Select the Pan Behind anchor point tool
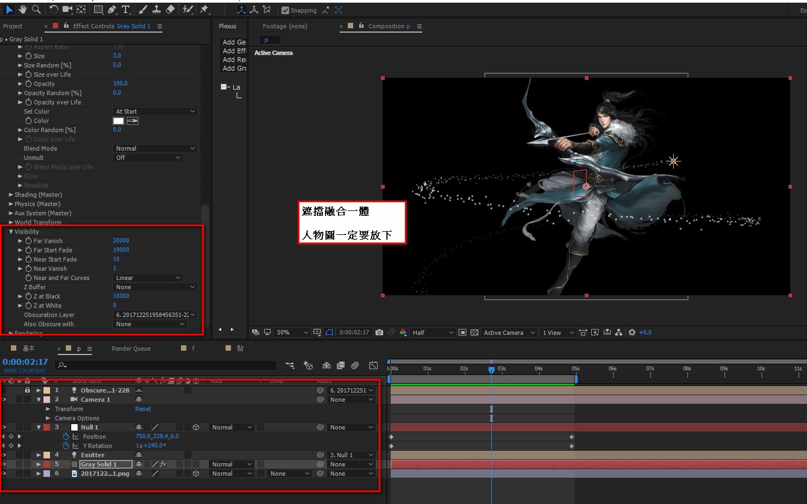The image size is (807, 504). click(81, 9)
